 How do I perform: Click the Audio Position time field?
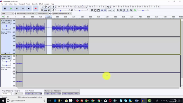[x=33, y=94]
